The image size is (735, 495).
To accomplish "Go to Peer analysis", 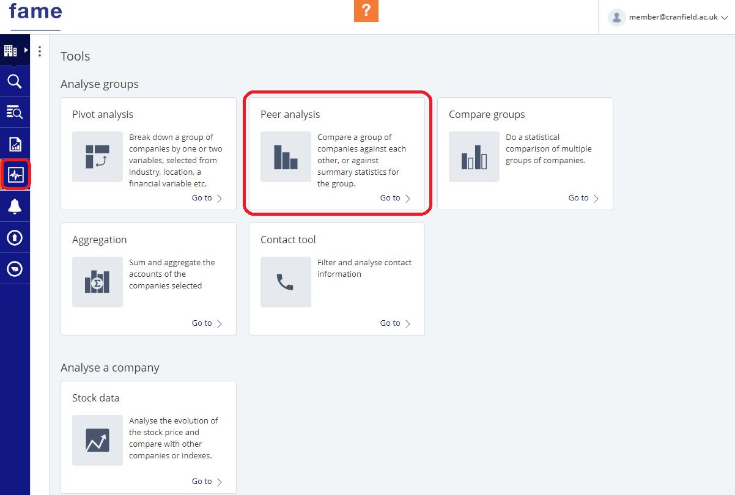I will (395, 198).
